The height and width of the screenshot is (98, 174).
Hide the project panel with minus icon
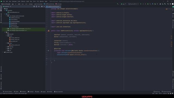point(44,7)
